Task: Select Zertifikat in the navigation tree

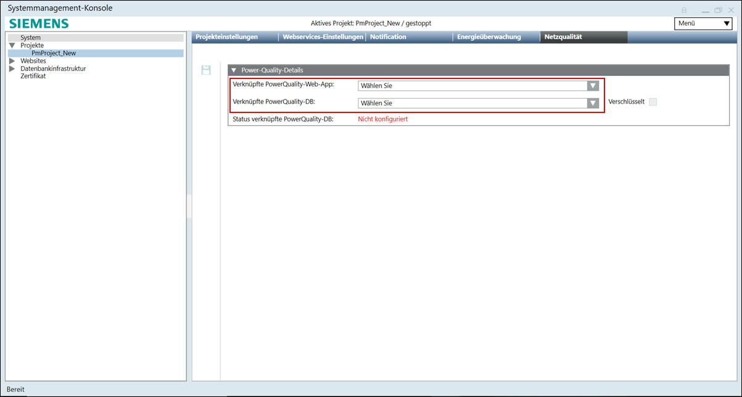Action: pyautogui.click(x=33, y=77)
